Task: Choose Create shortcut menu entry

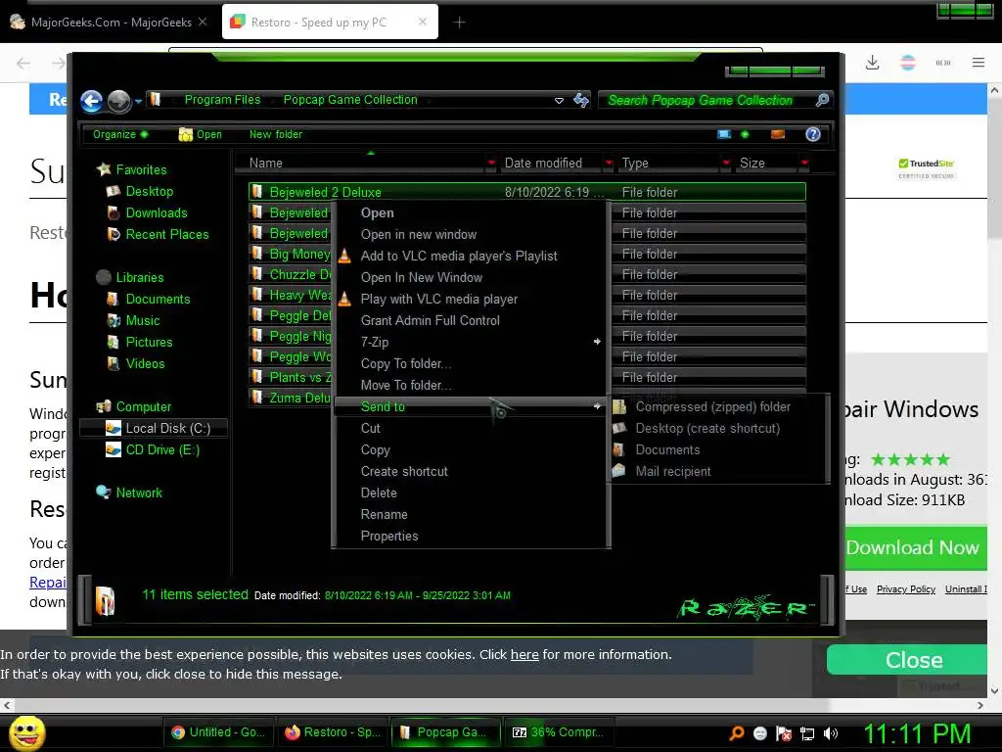Action: [x=404, y=471]
